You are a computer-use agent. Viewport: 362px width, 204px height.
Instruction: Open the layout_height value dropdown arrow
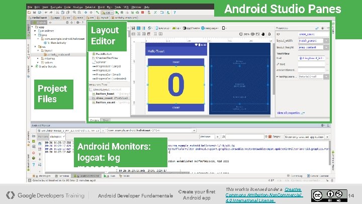click(326, 47)
